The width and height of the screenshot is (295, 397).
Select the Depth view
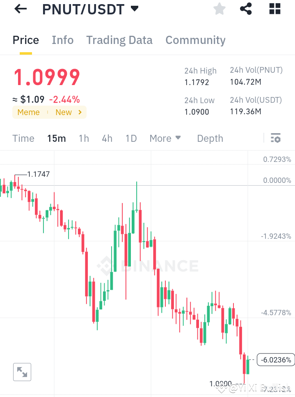click(210, 138)
